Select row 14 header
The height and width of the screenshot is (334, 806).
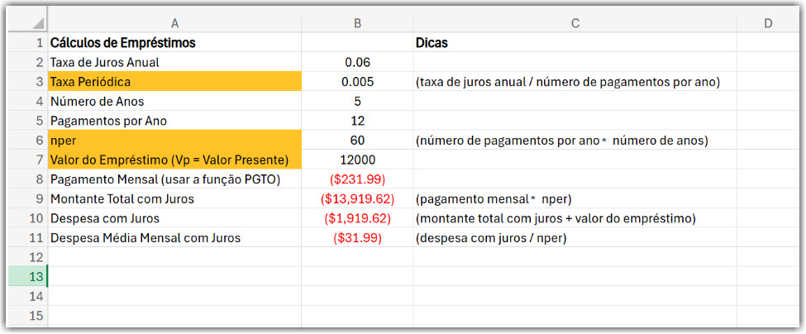(x=28, y=296)
